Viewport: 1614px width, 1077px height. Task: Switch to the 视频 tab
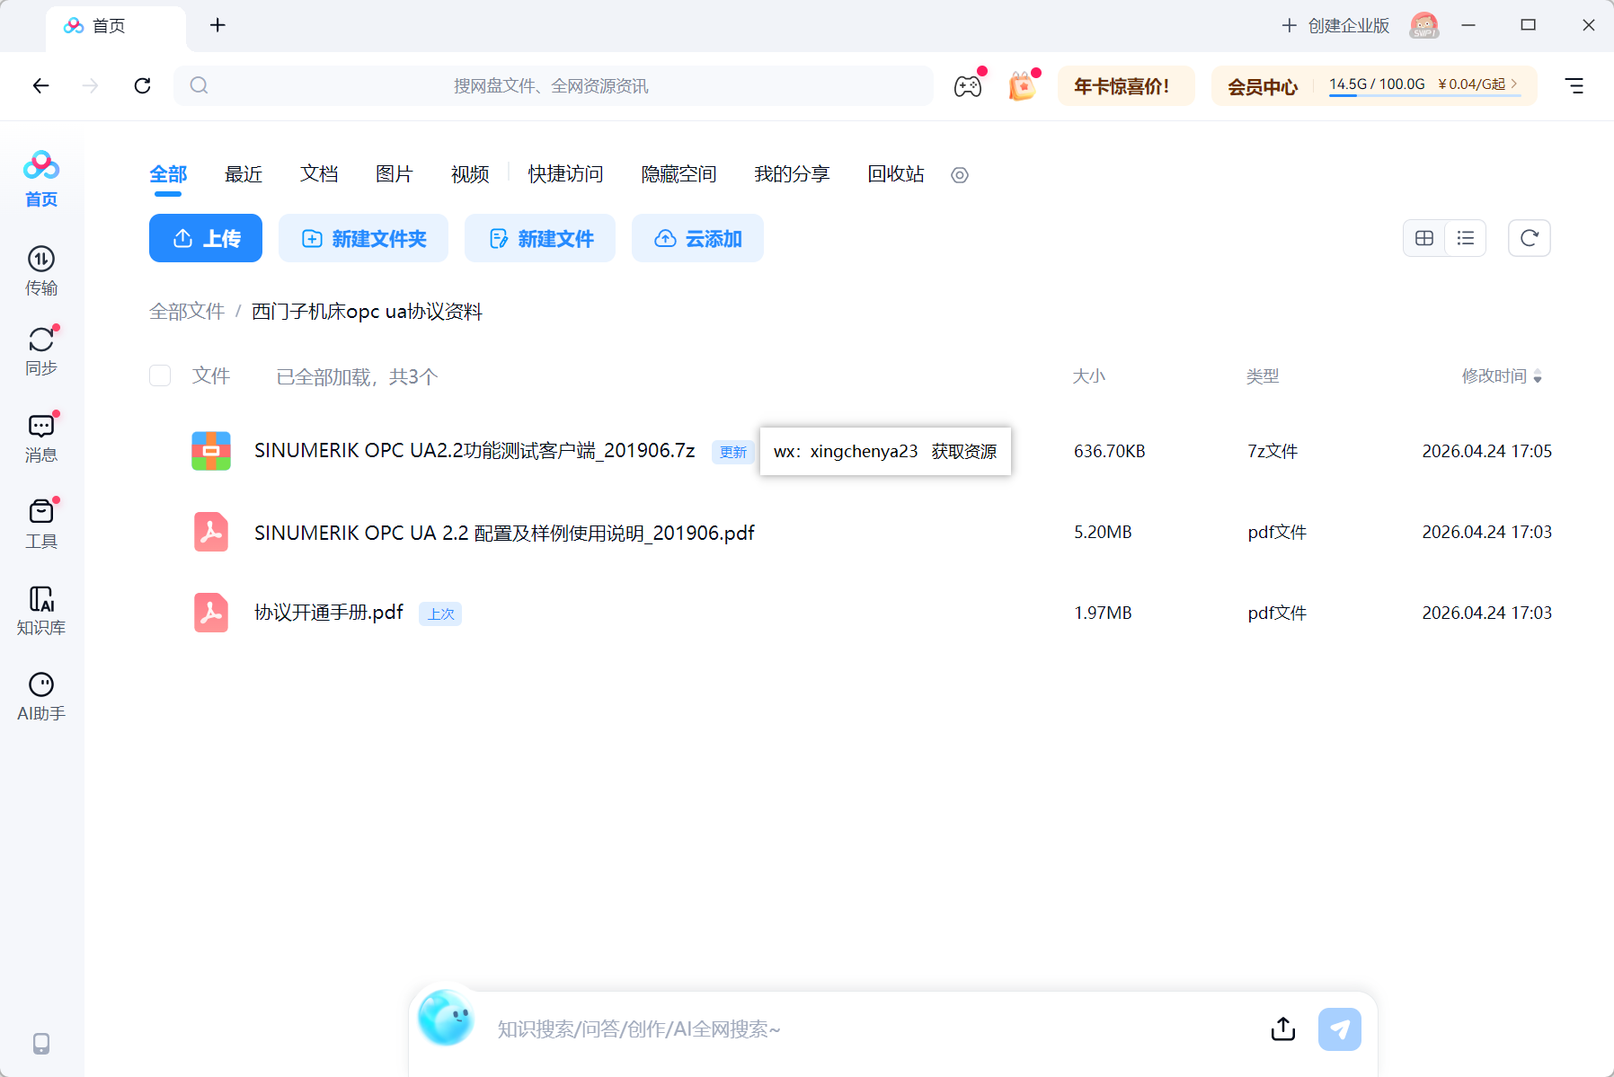(x=470, y=174)
